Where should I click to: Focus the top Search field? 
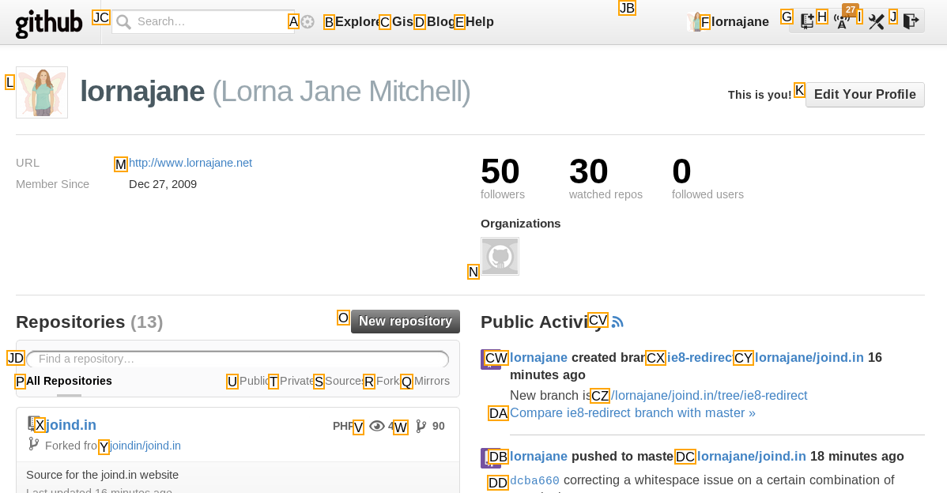click(x=203, y=21)
